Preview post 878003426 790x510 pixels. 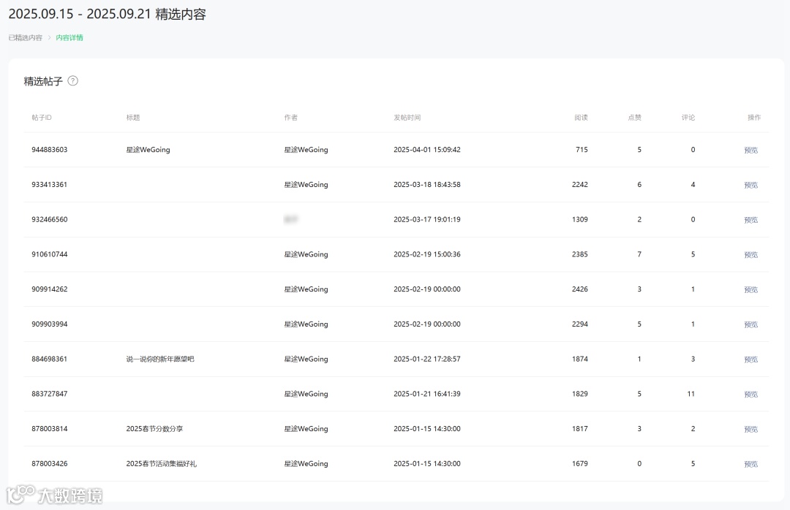(x=750, y=464)
